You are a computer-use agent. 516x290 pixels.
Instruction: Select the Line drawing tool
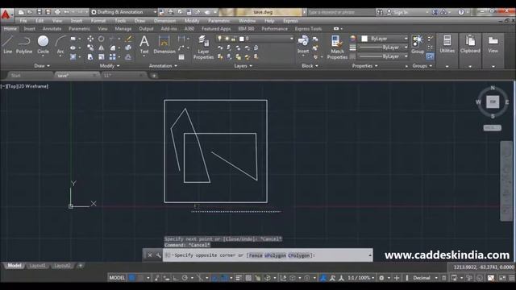7,44
